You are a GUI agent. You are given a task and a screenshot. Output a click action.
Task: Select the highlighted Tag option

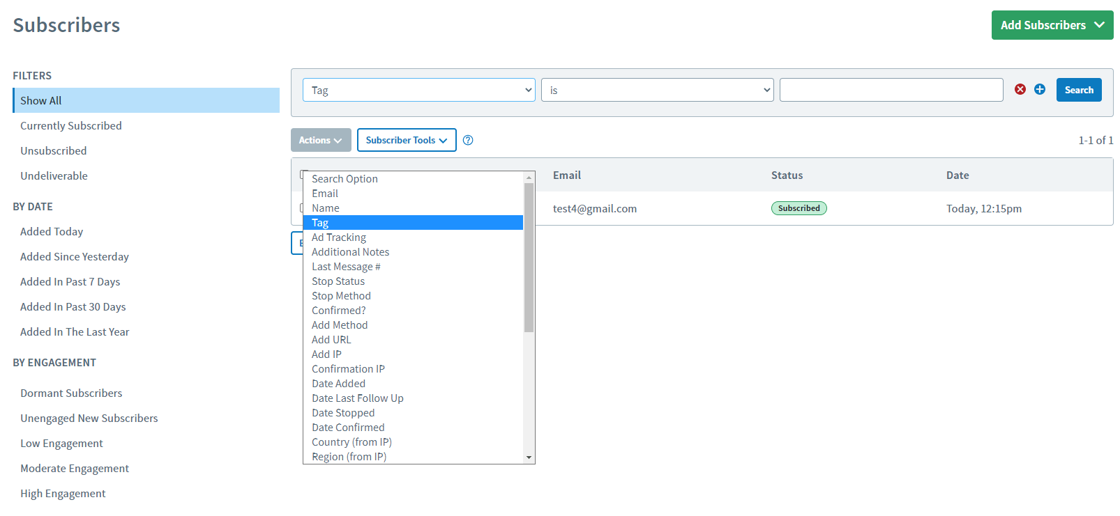tap(413, 223)
